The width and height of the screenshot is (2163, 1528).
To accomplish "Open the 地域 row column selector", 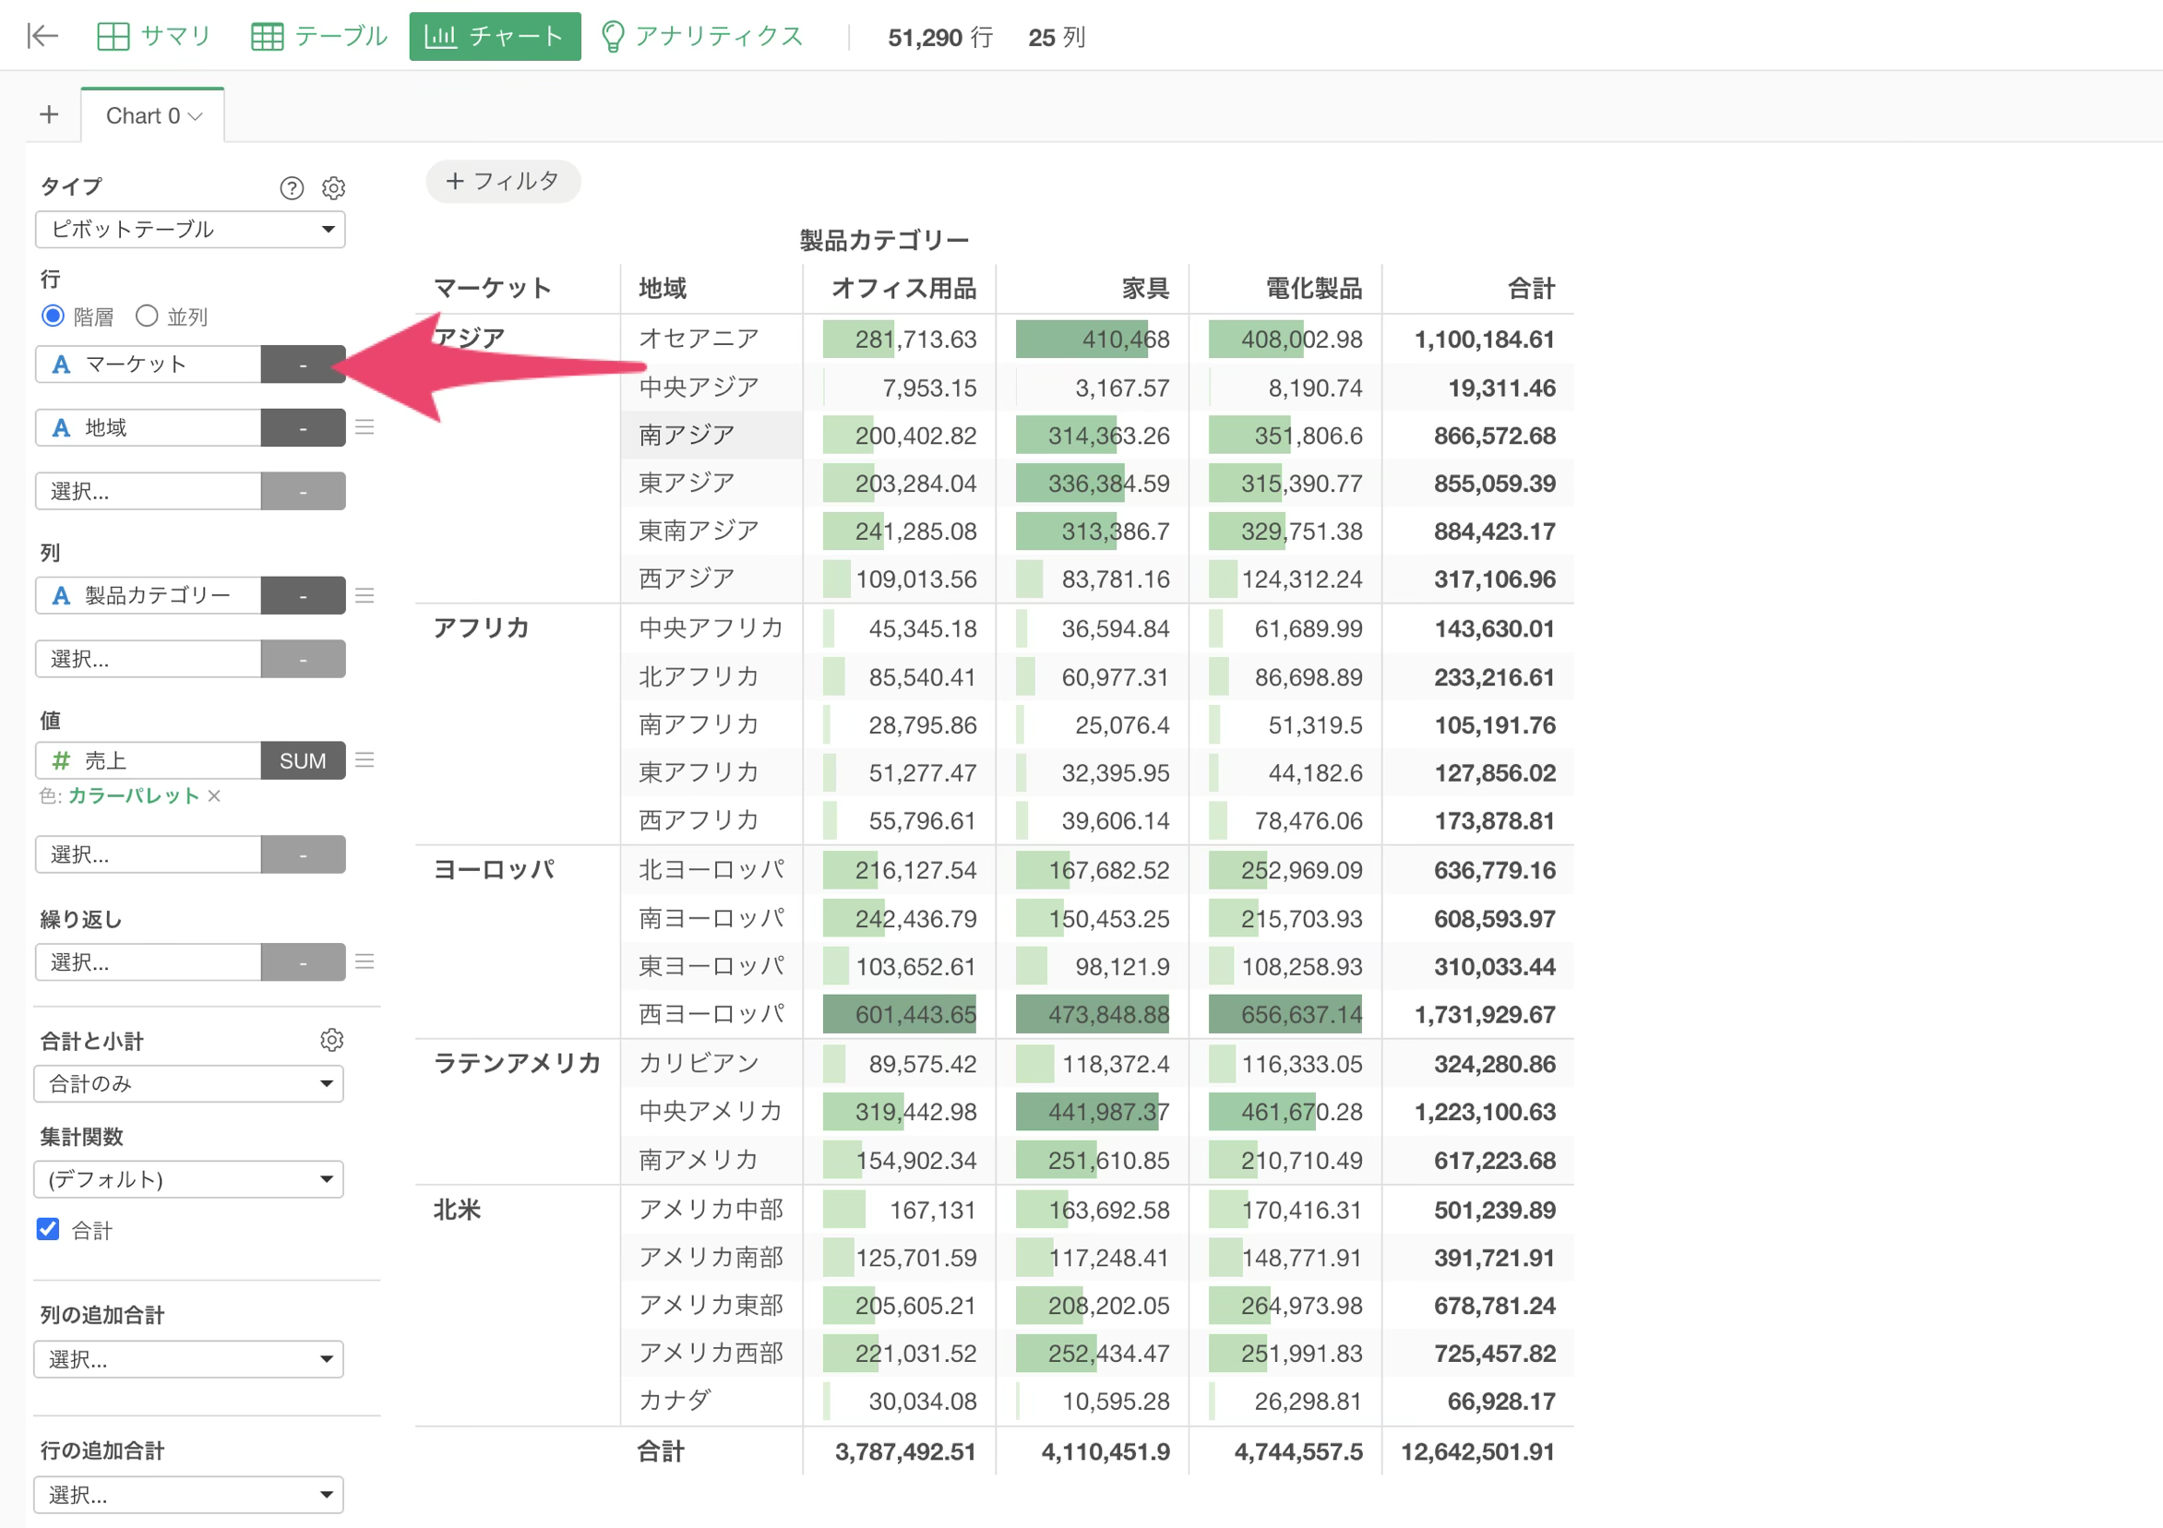I will [x=148, y=428].
